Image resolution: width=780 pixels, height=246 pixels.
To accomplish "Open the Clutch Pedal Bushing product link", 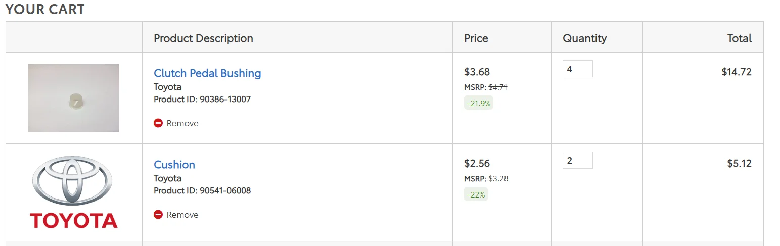I will click(207, 73).
